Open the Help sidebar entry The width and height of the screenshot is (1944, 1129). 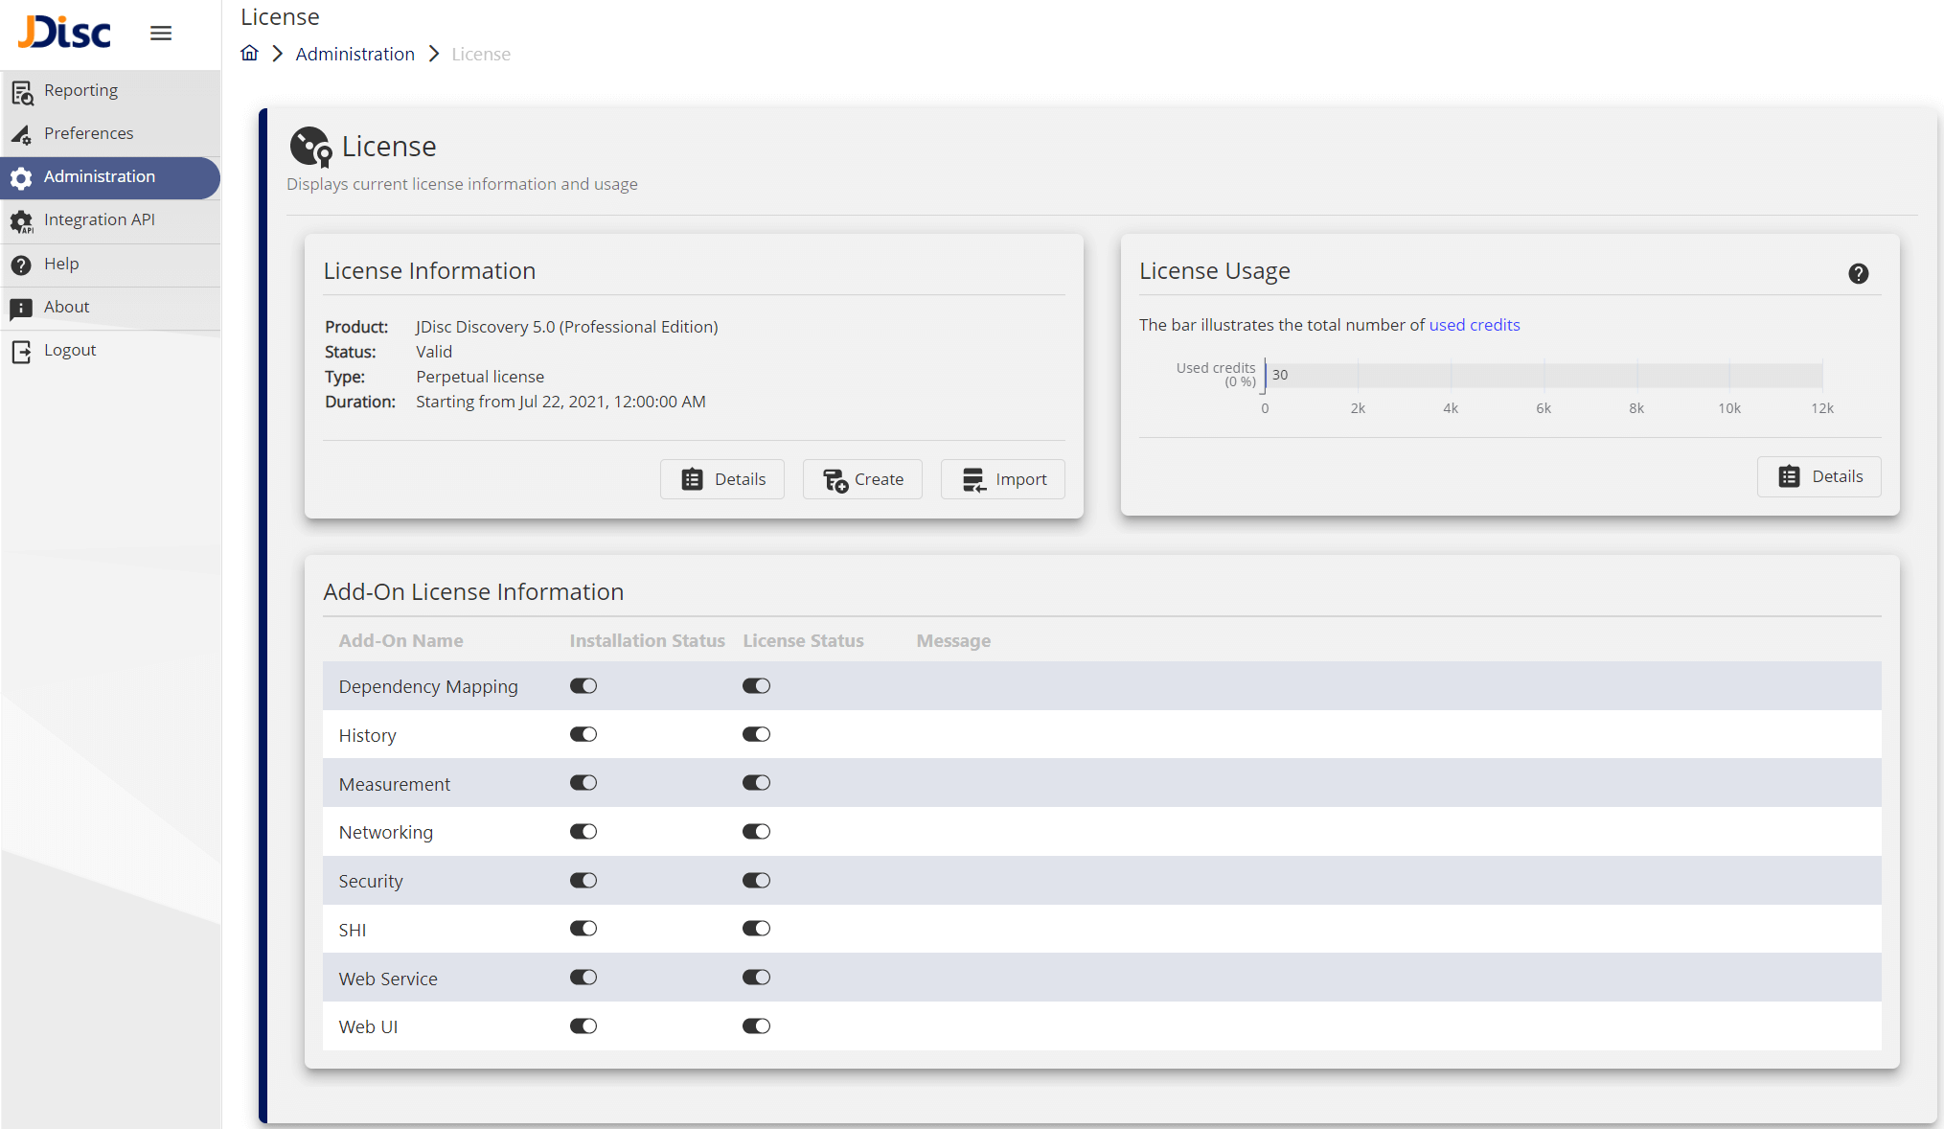pos(61,264)
